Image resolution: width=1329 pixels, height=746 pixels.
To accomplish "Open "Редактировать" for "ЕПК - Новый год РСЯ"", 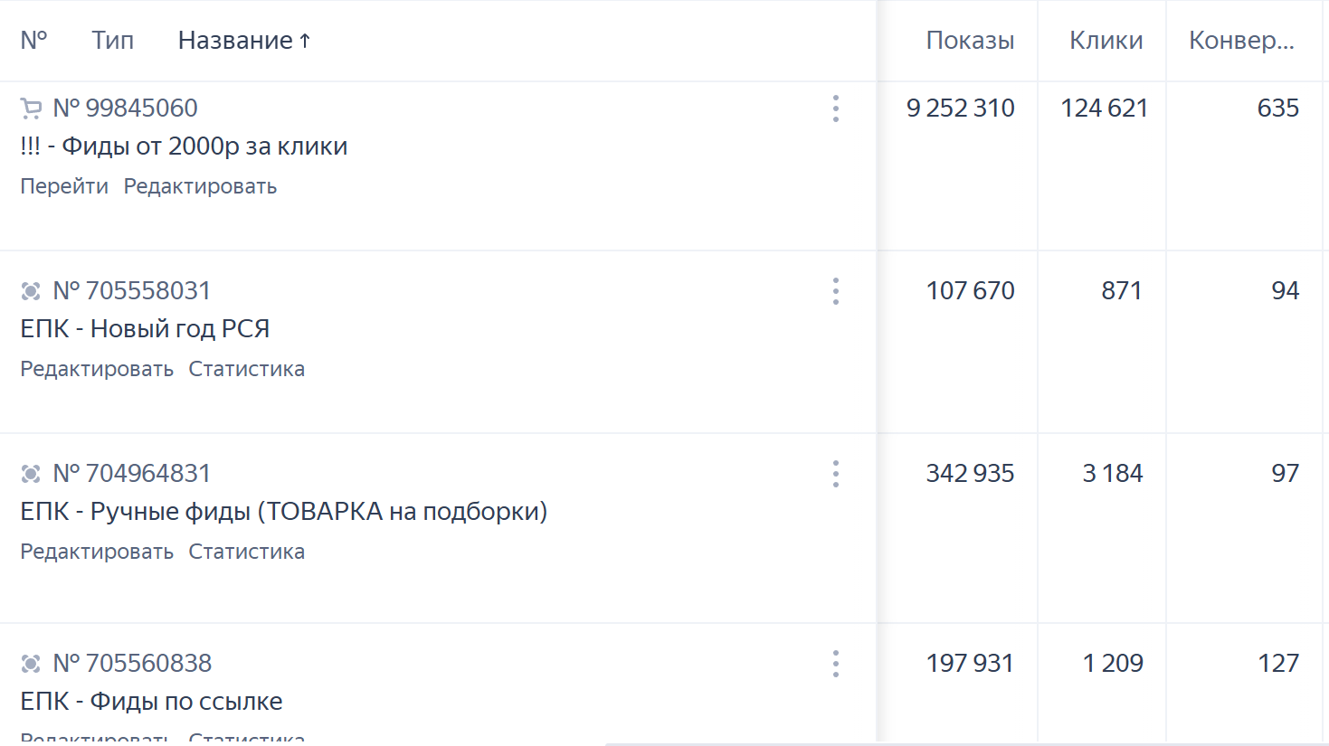I will 97,368.
